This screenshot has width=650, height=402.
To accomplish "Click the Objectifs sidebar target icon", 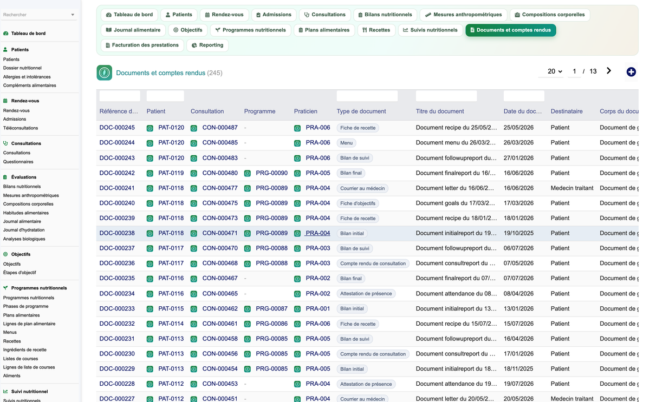I will [x=5, y=254].
